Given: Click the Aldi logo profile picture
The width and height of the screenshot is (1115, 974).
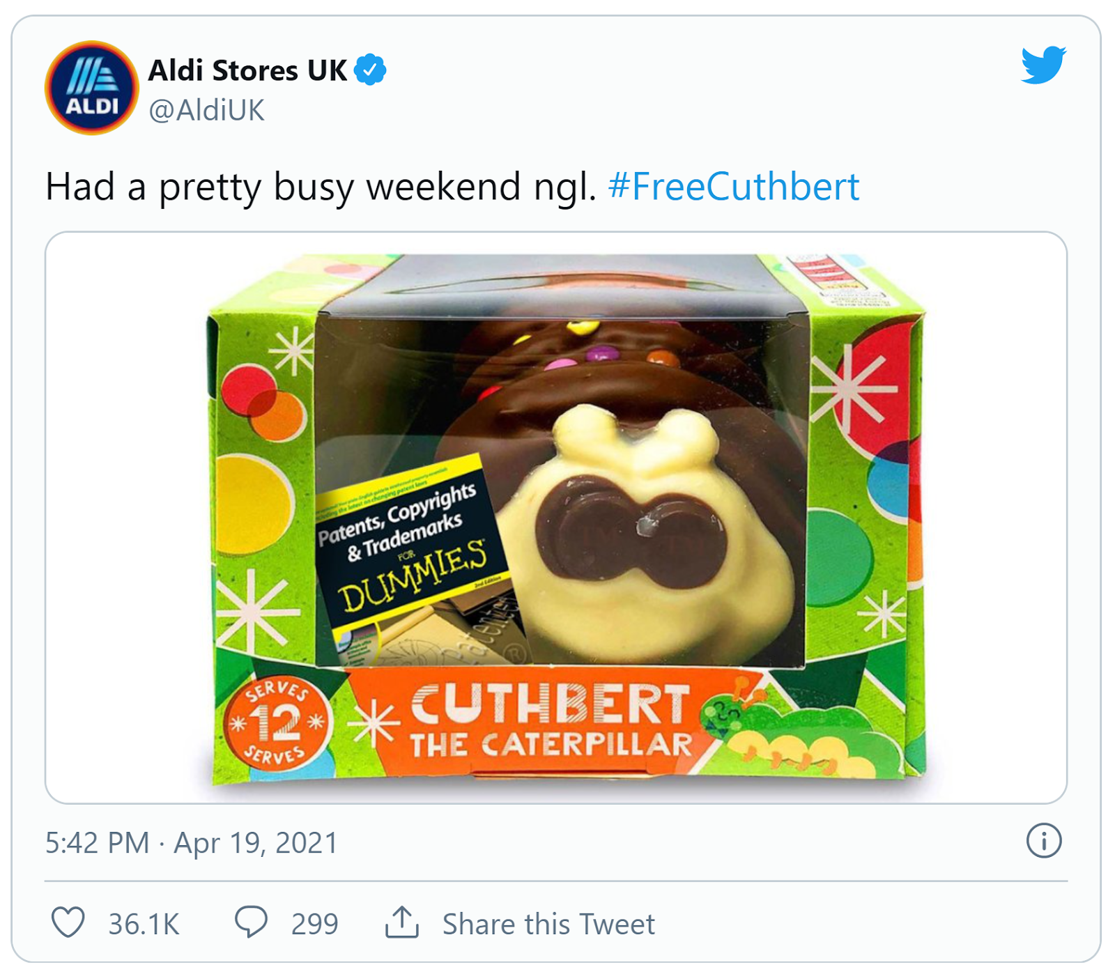Looking at the screenshot, I should tap(91, 88).
